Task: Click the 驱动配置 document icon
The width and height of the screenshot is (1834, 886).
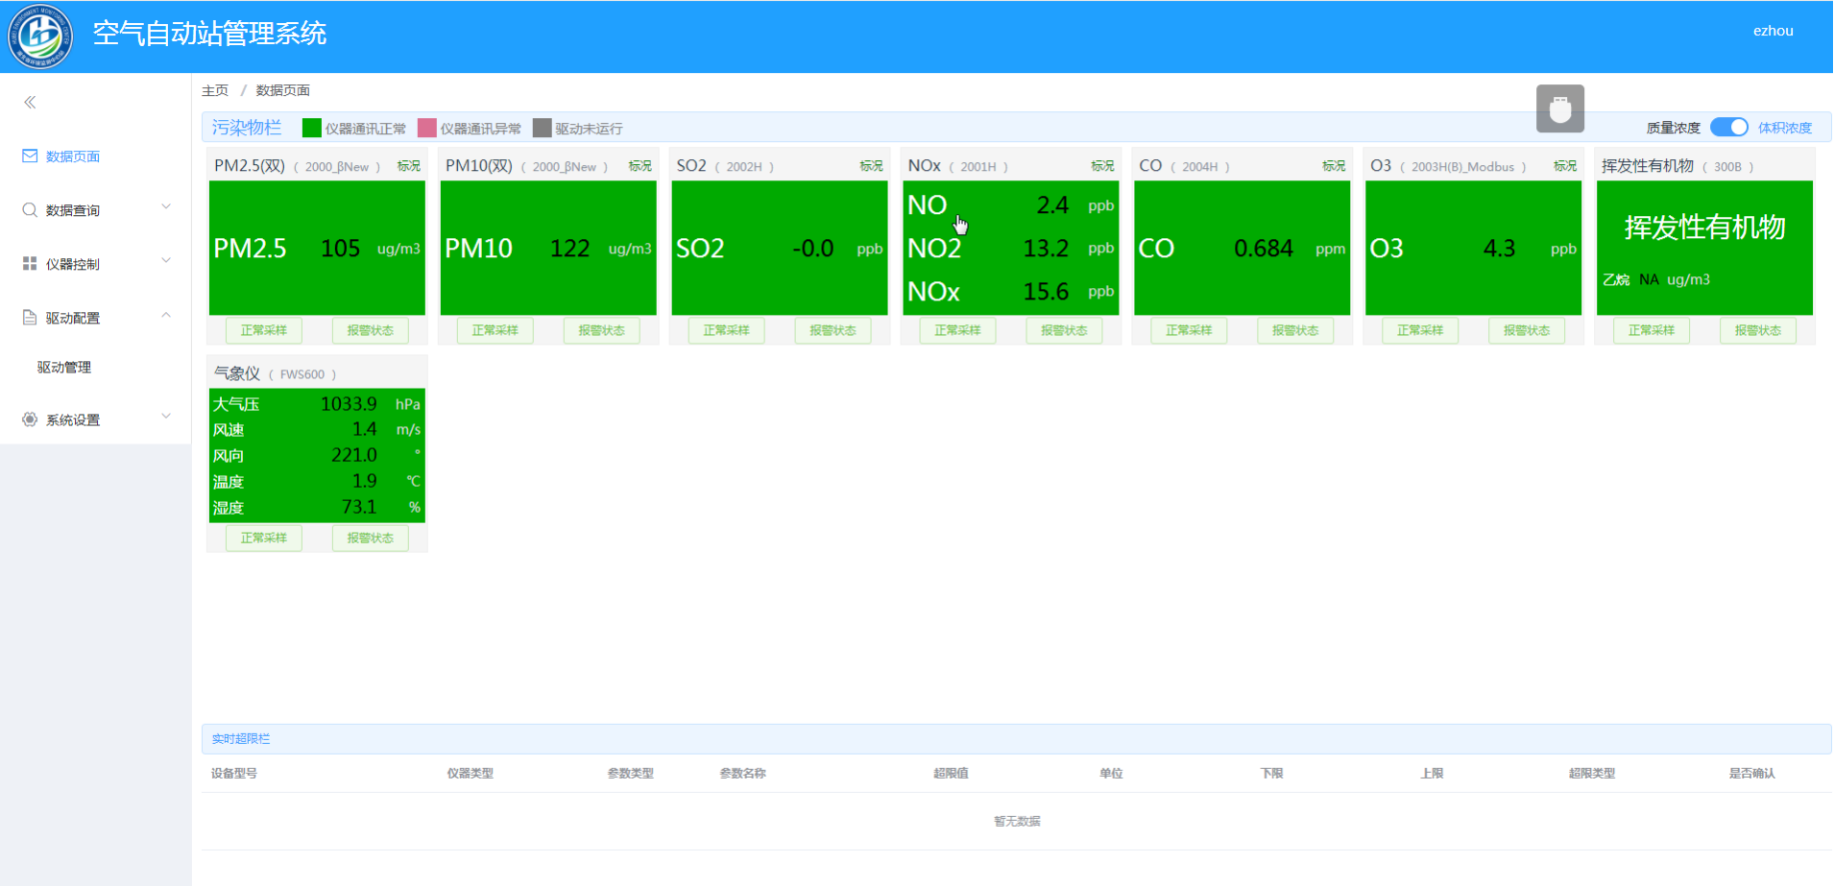Action: tap(30, 317)
